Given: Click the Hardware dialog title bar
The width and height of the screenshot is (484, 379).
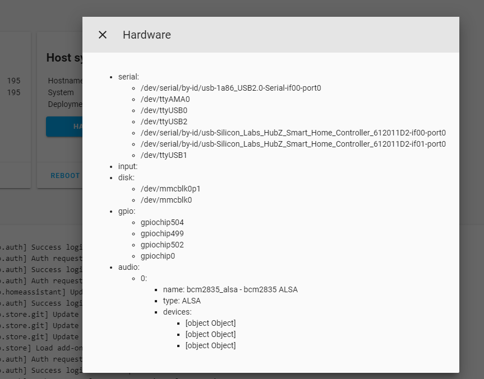Looking at the screenshot, I should pos(146,35).
